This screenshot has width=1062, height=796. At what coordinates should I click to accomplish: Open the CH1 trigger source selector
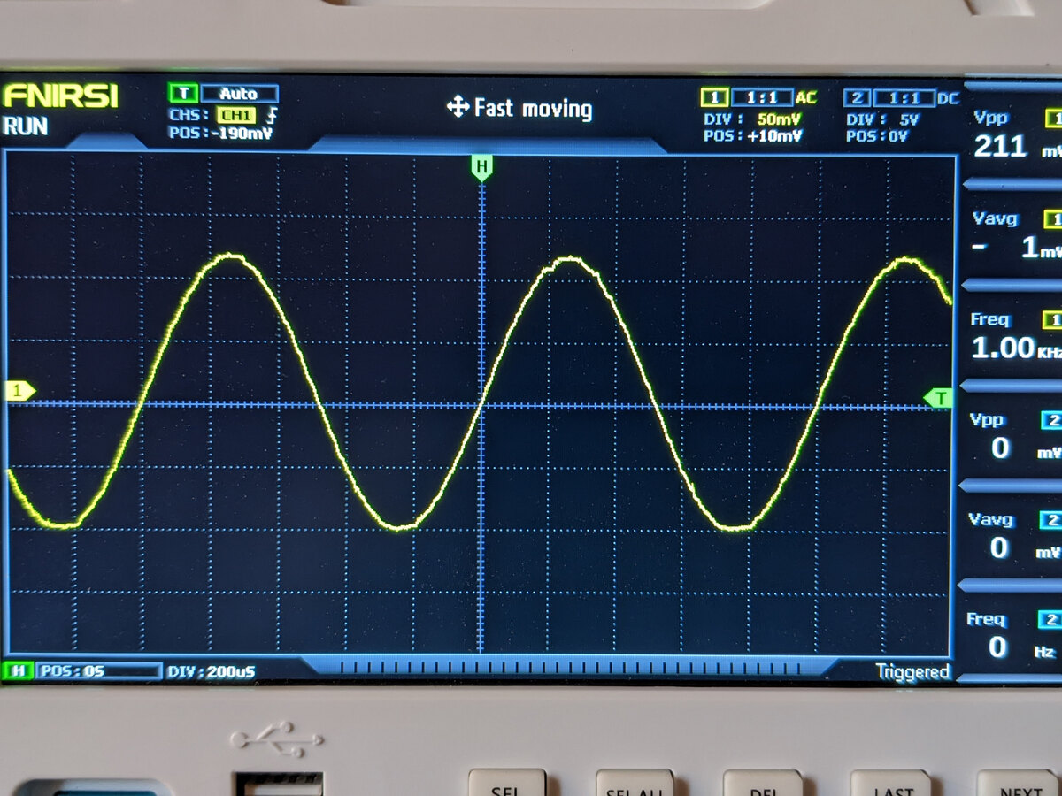236,115
